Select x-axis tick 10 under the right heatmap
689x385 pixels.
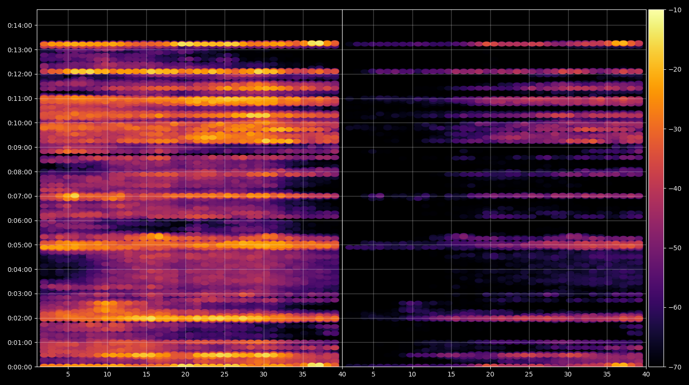coord(412,375)
